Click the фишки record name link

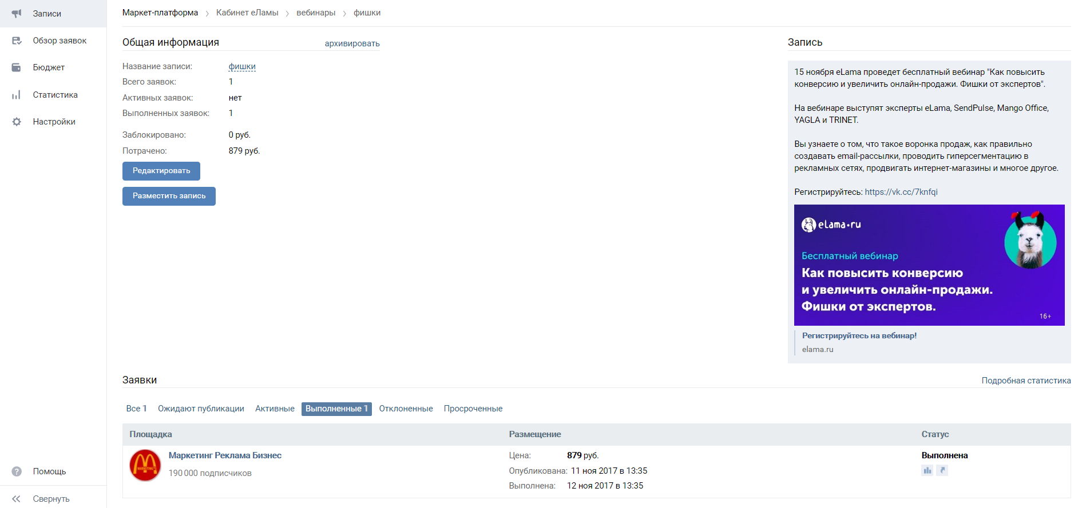click(242, 66)
